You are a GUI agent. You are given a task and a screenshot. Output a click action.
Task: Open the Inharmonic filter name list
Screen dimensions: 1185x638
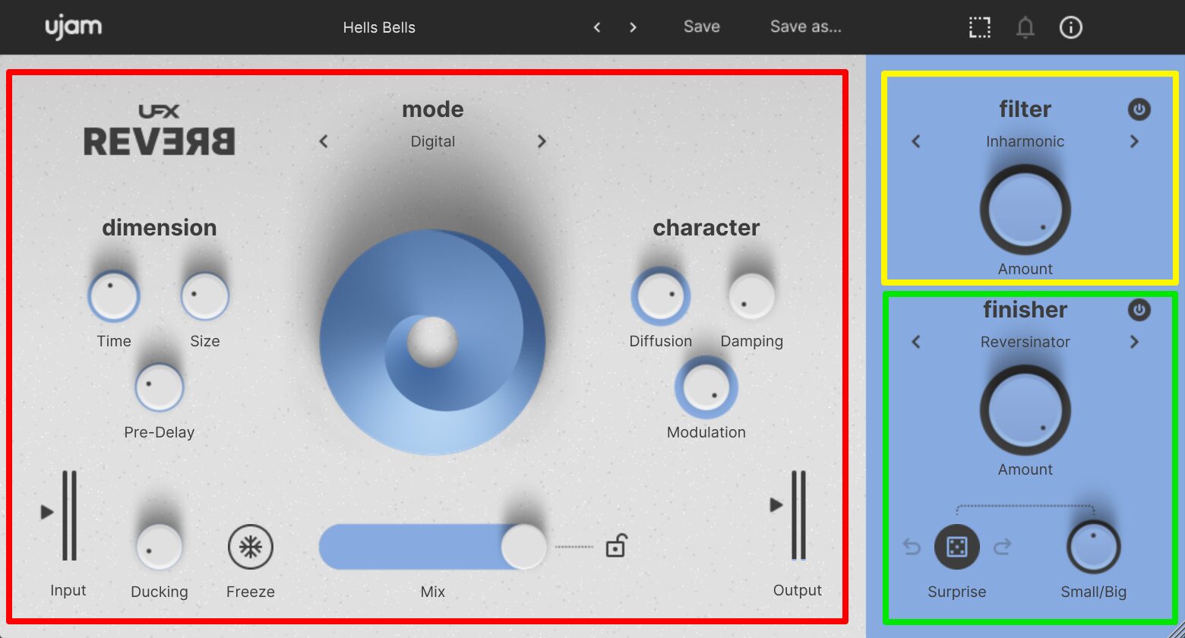click(x=1025, y=141)
